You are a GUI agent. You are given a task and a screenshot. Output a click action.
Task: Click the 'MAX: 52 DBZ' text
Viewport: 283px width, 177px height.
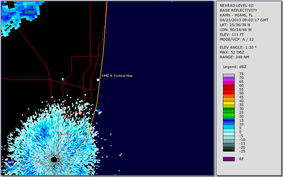pyautogui.click(x=232, y=52)
